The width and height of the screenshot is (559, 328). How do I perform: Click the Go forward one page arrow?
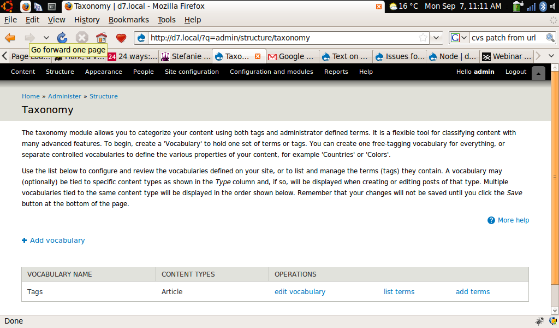tap(30, 38)
